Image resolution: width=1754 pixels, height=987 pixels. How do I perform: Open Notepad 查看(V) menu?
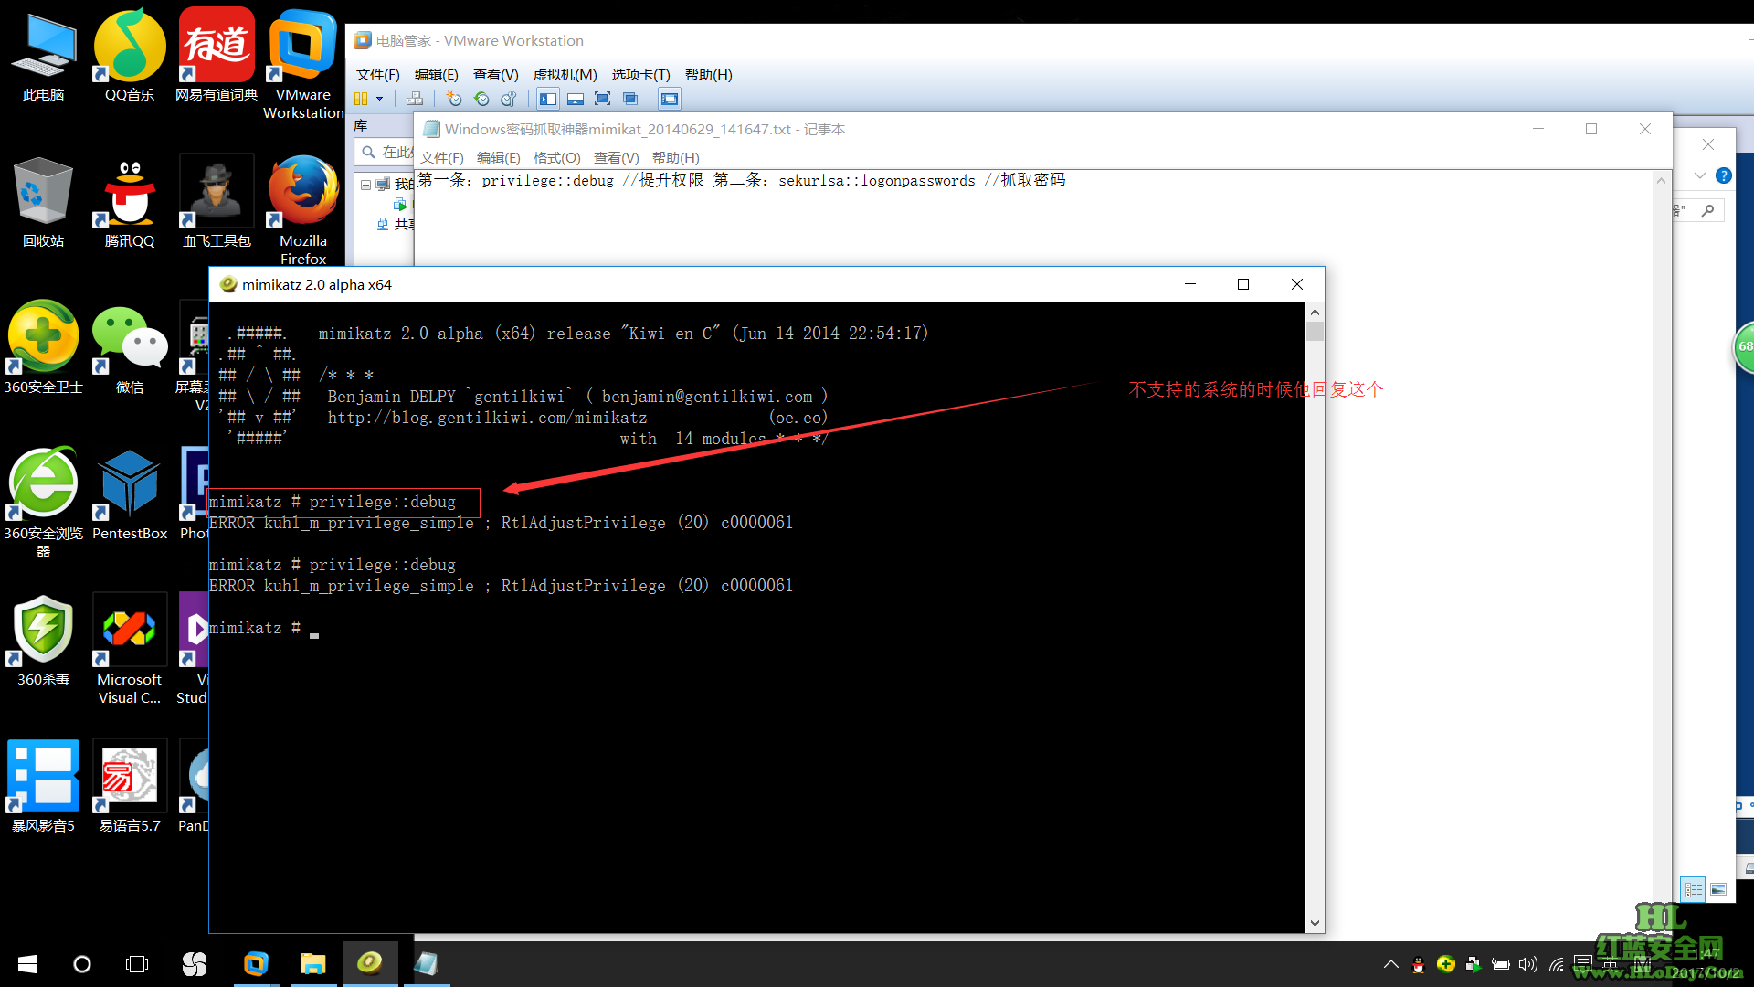point(616,158)
